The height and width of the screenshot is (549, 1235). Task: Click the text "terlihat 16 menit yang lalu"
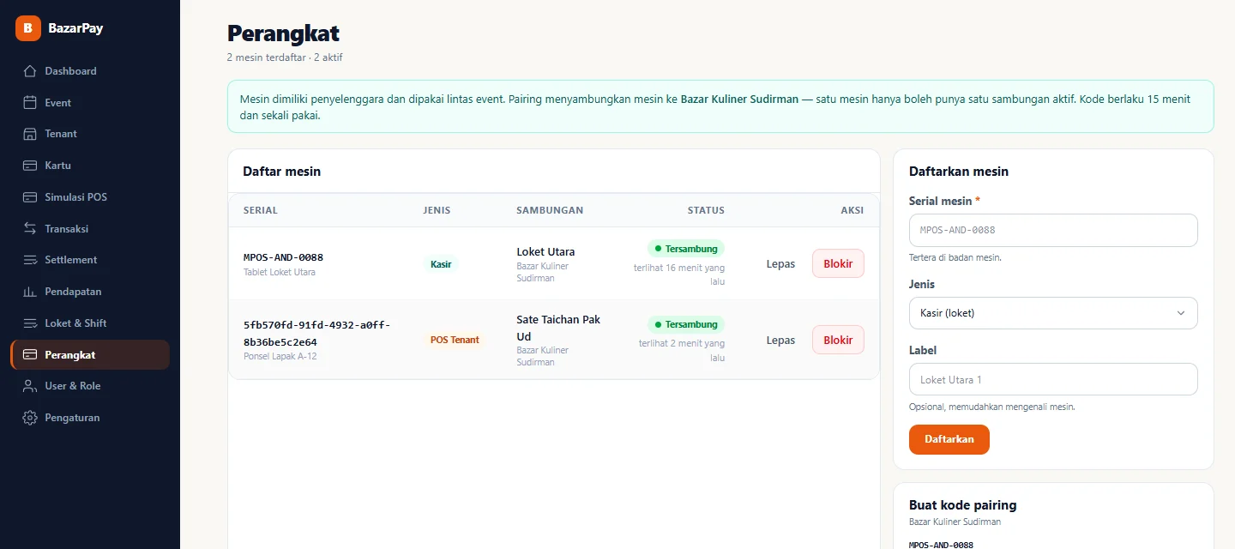coord(679,274)
